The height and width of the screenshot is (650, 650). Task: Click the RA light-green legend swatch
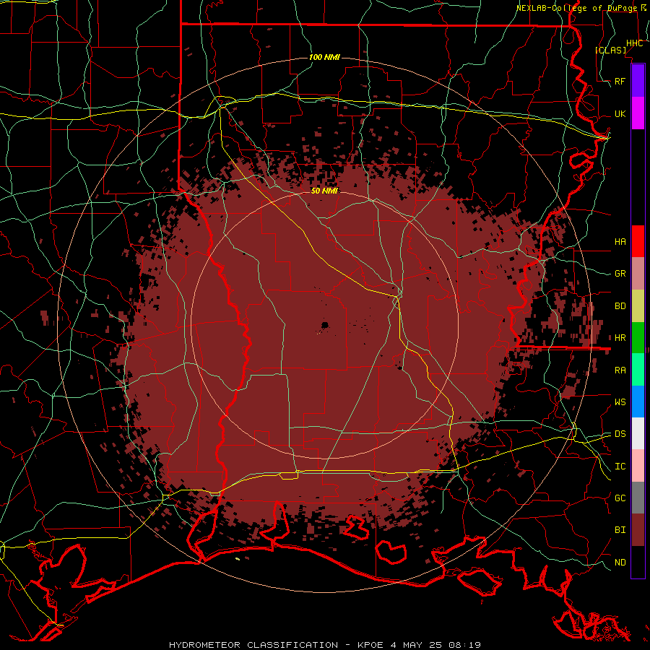click(638, 370)
